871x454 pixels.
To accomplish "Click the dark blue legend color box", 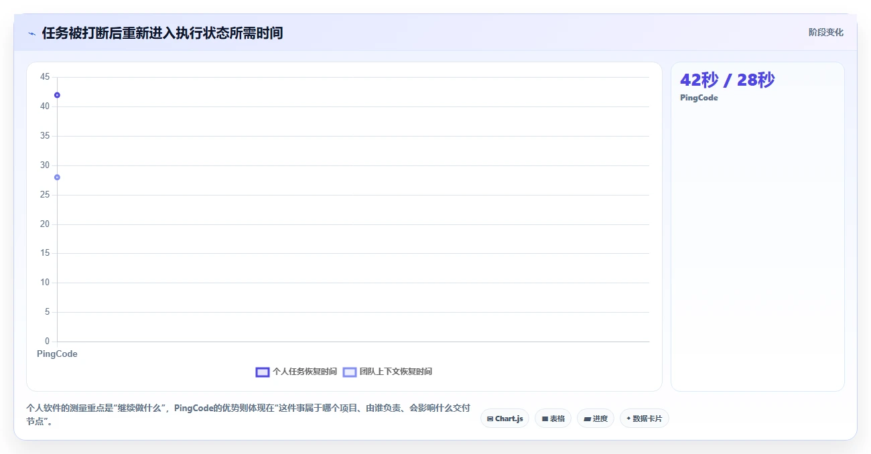I will point(263,372).
